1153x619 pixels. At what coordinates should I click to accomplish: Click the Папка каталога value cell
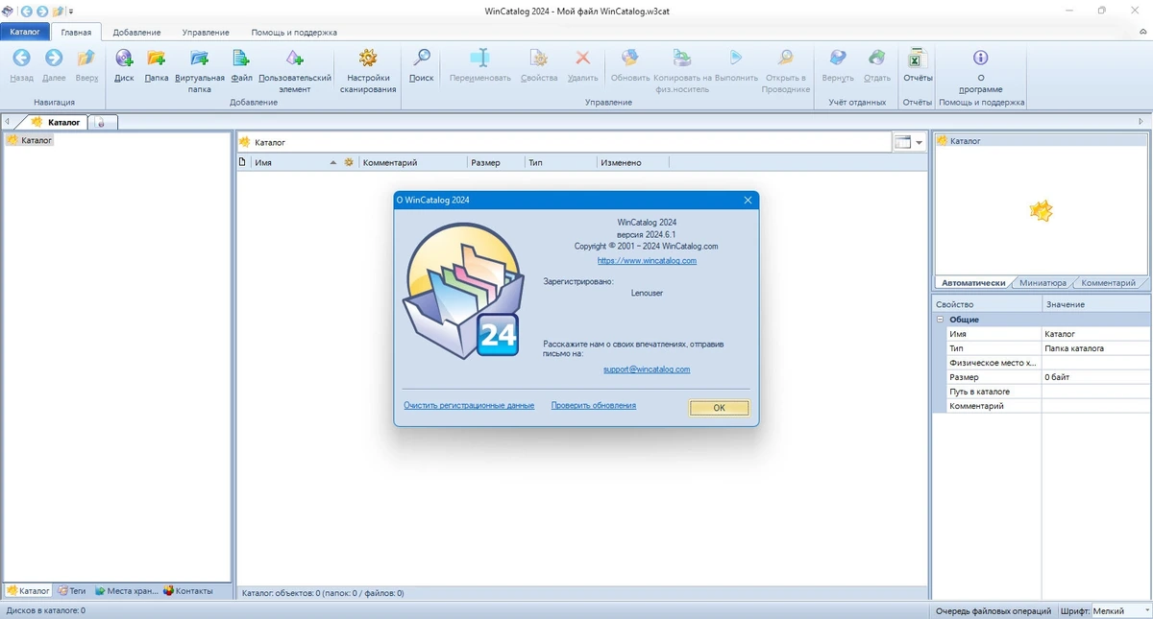(1095, 348)
